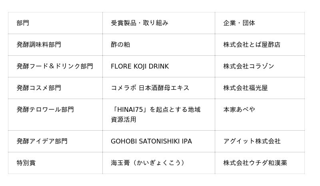Select the 発酵アイデア部門 cell
The image size is (320, 186).
[x=55, y=142]
